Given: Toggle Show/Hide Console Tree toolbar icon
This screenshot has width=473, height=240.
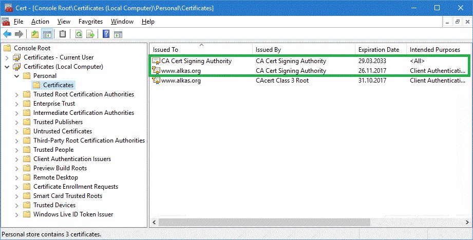Looking at the screenshot, I should point(47,34).
